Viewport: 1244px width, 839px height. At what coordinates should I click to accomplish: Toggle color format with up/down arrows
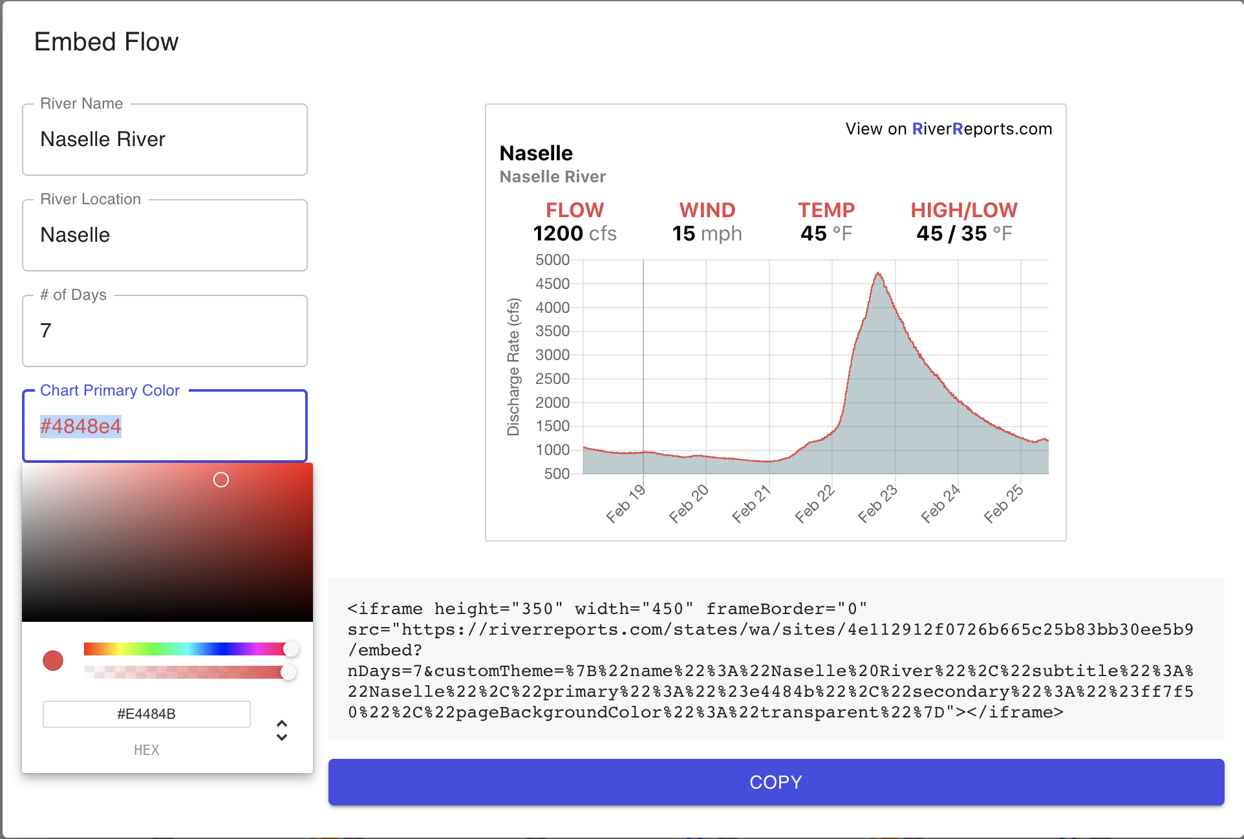[x=282, y=730]
